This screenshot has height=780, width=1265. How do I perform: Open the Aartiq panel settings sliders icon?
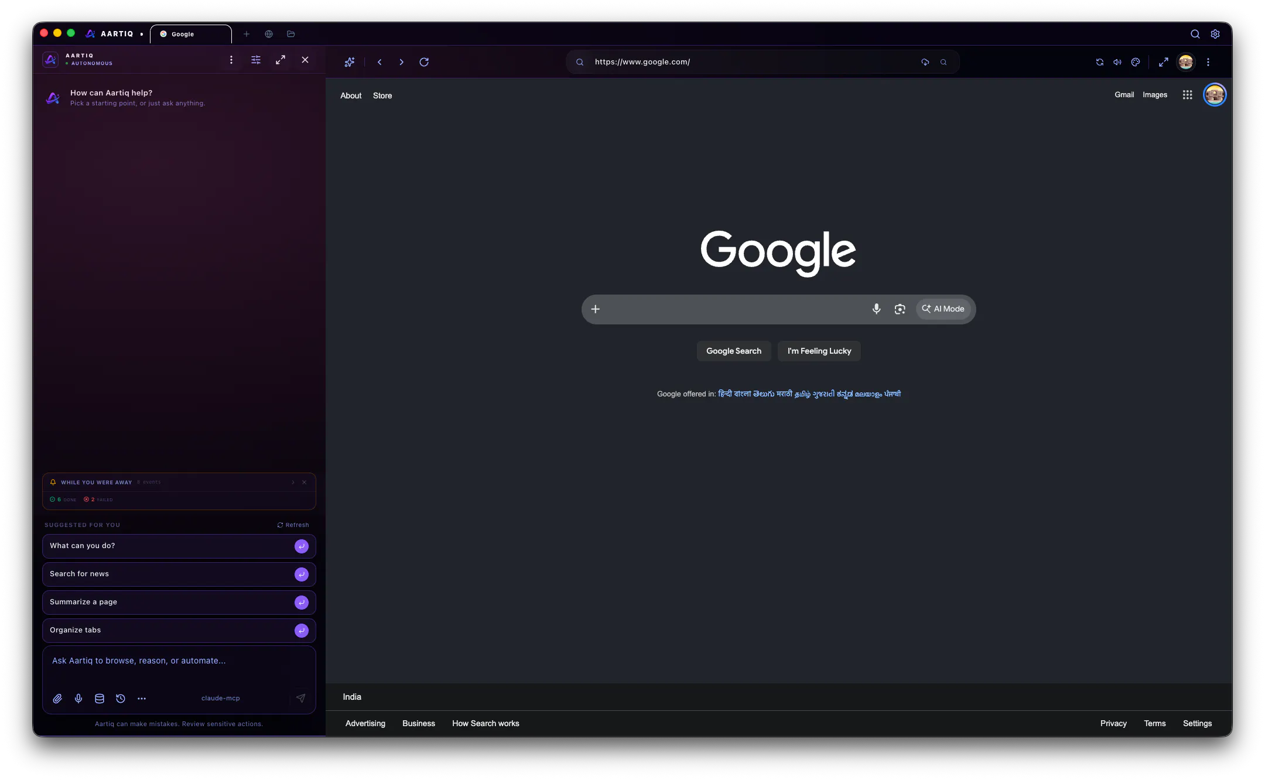(256, 60)
